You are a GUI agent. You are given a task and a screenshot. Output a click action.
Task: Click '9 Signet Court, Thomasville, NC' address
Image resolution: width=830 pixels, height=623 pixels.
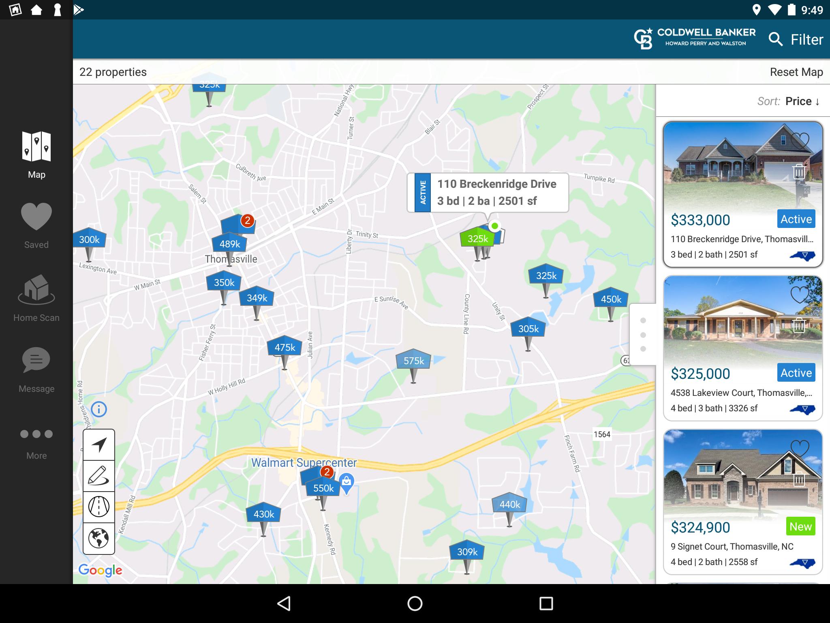click(732, 546)
